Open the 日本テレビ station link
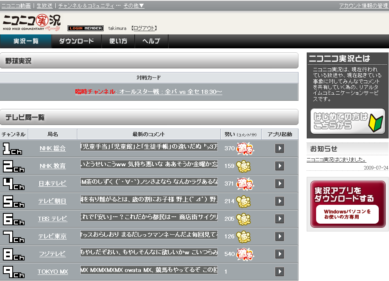The height and width of the screenshot is (281, 389). [52, 184]
